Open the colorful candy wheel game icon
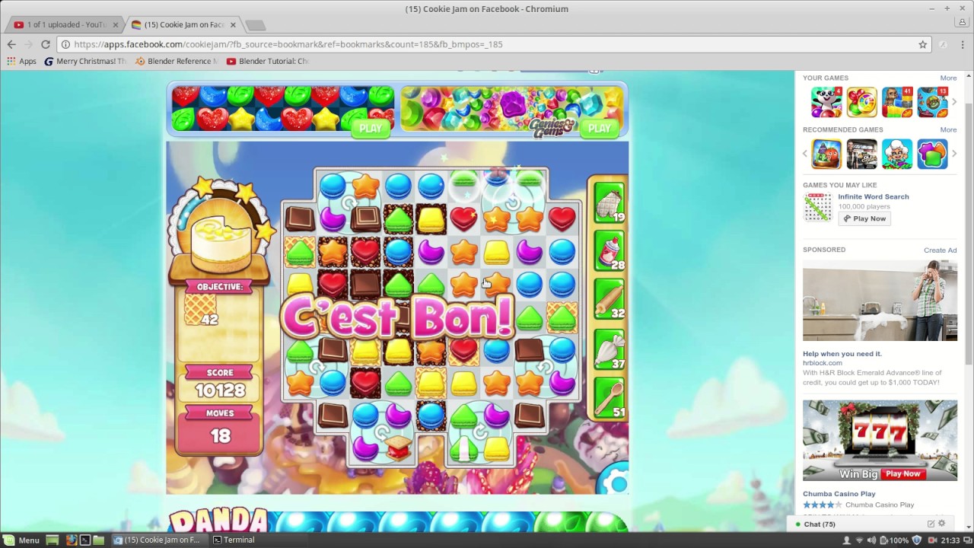 [x=861, y=102]
